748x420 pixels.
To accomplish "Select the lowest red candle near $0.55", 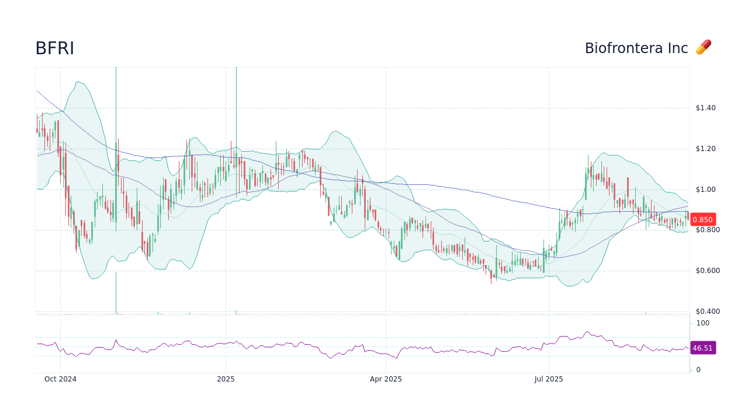I will [x=490, y=277].
